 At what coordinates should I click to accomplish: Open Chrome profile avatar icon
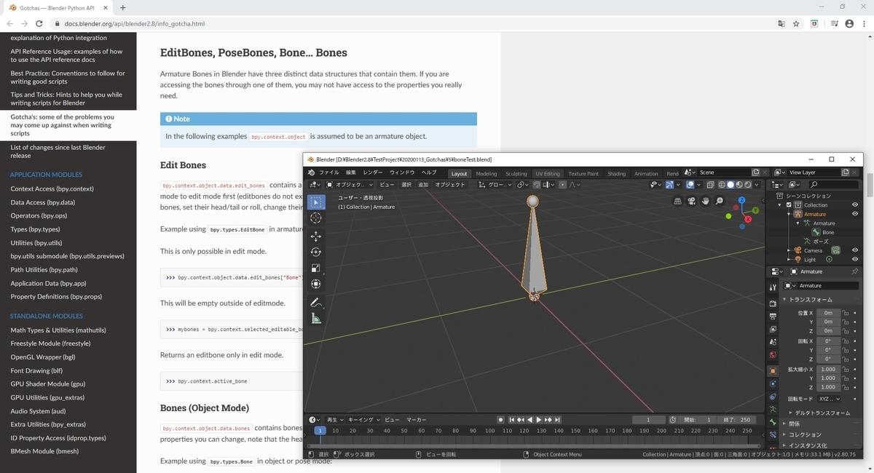(849, 23)
